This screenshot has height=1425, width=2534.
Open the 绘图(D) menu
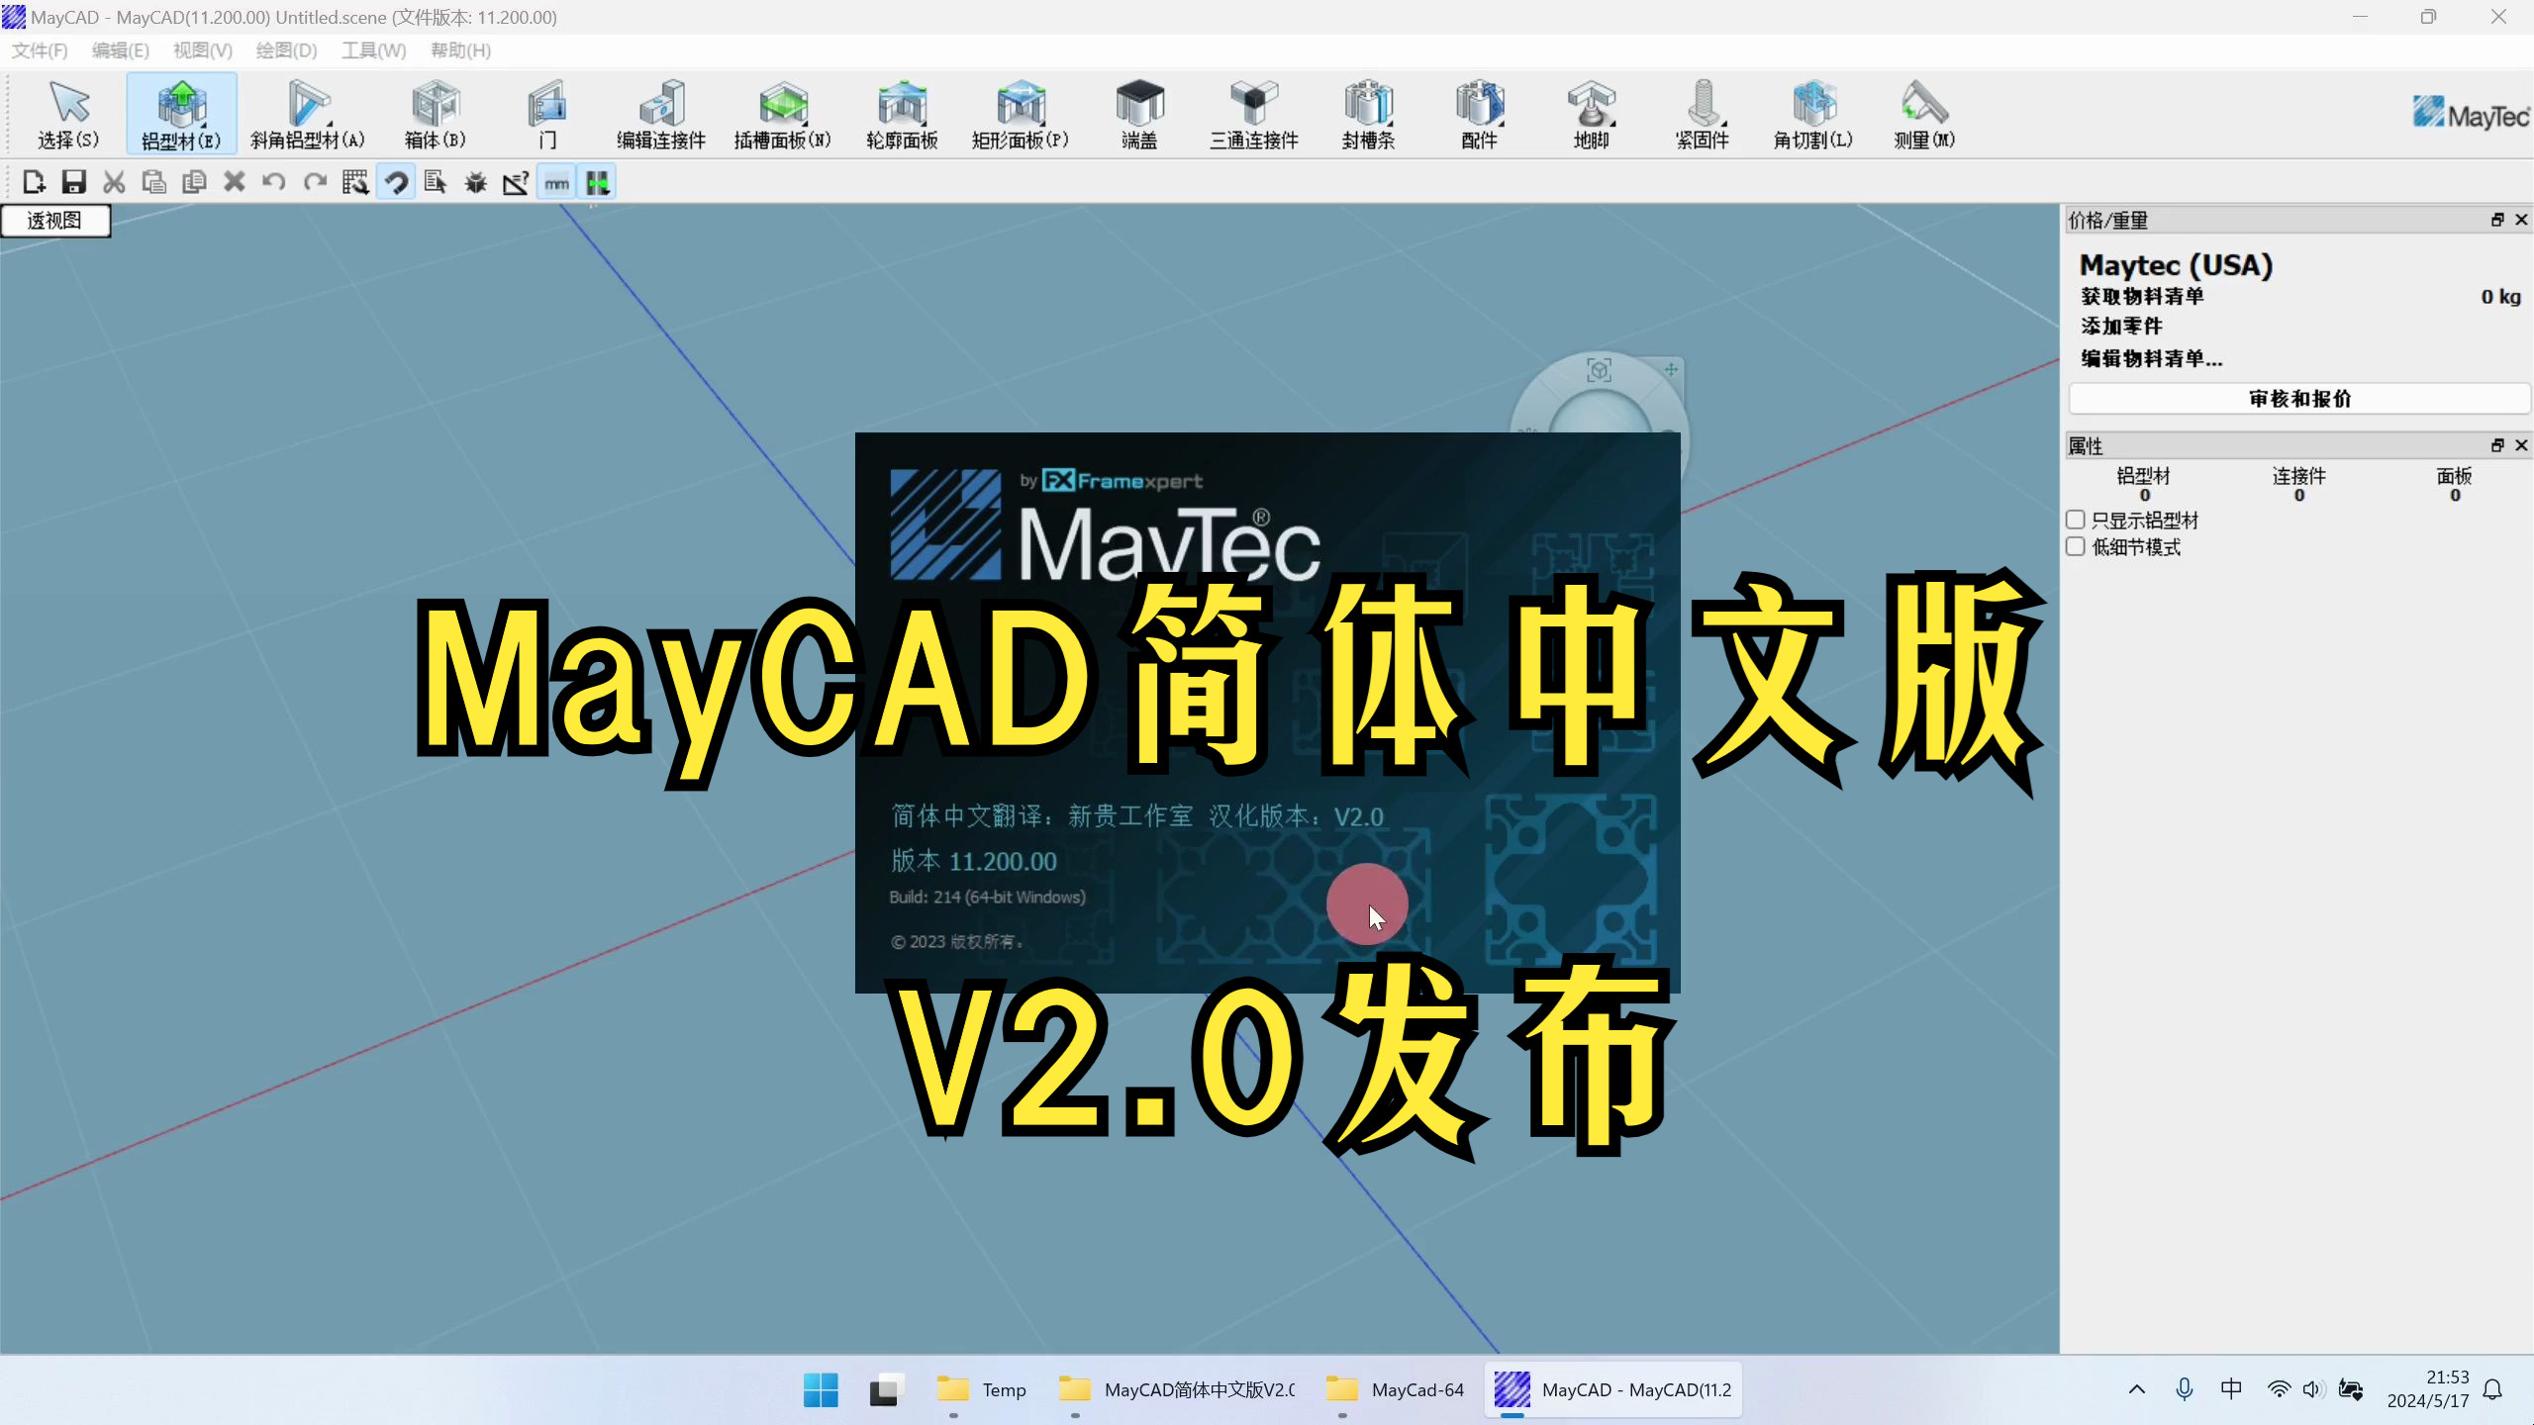286,50
